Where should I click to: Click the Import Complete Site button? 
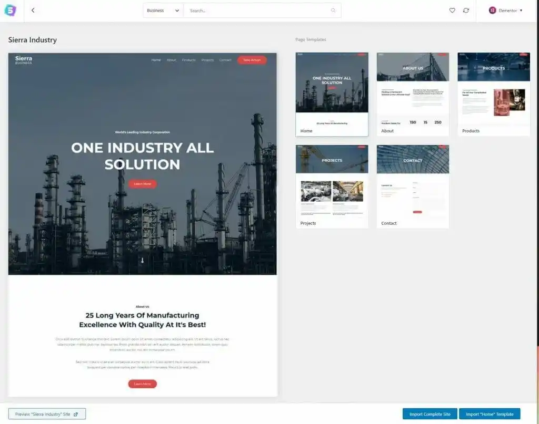(x=430, y=414)
